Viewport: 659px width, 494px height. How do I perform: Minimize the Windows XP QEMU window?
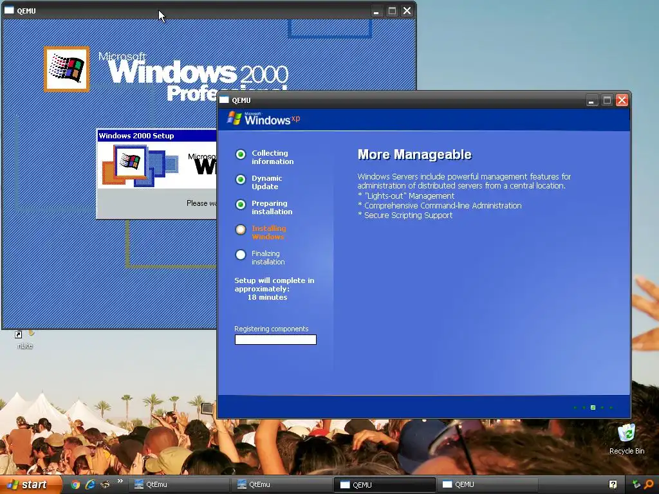pos(591,100)
